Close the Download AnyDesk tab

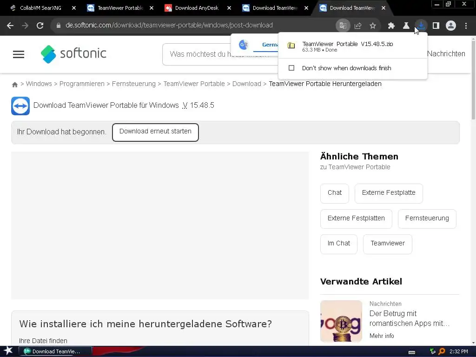229,8
